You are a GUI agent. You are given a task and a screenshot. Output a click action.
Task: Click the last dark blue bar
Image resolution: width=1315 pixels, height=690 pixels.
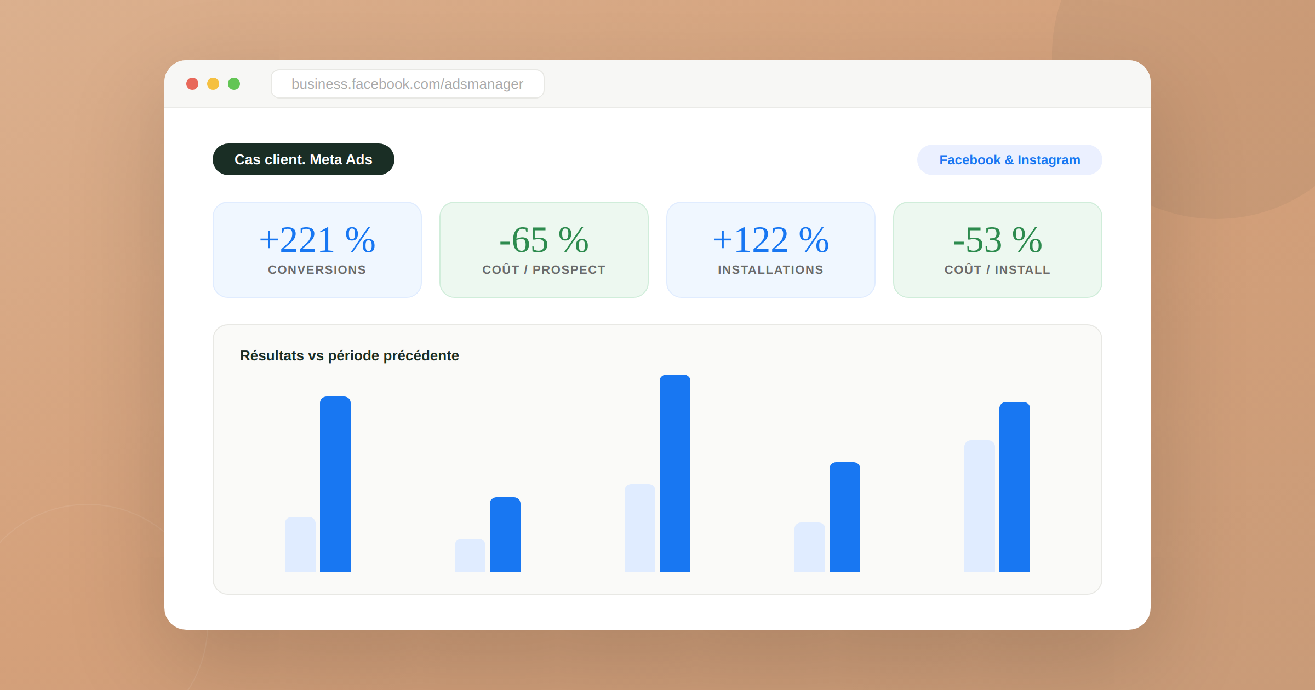[x=1015, y=487]
